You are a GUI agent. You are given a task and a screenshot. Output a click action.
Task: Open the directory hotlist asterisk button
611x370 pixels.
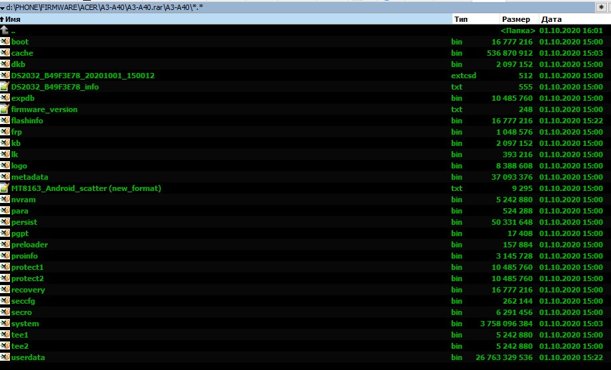coord(600,7)
